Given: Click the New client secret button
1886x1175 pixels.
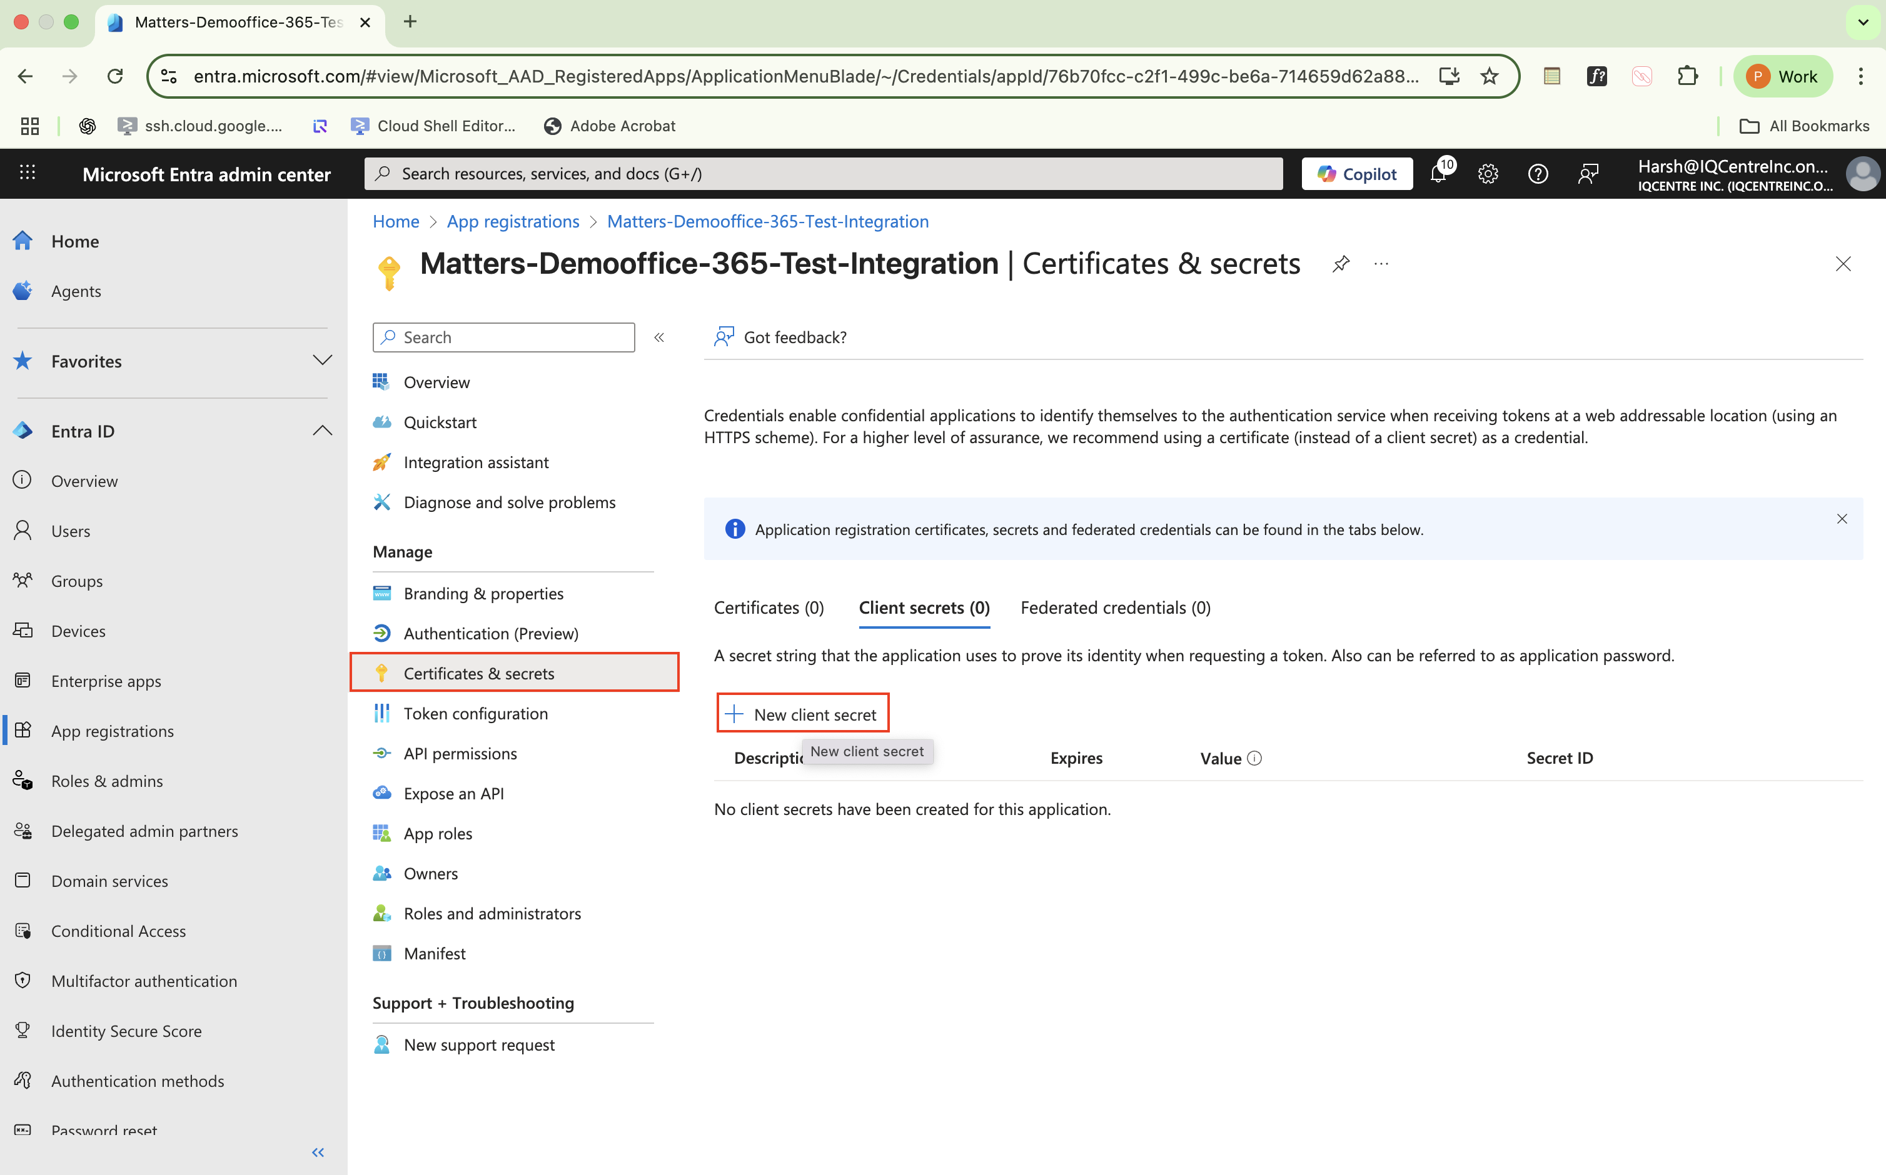Looking at the screenshot, I should coord(803,713).
